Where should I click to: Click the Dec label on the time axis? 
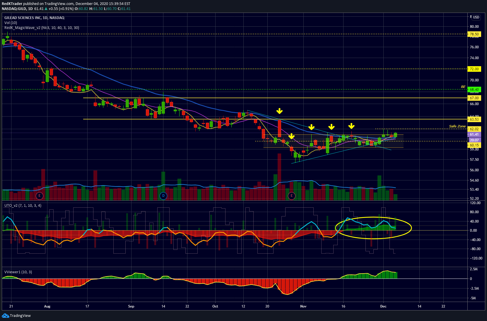383,306
